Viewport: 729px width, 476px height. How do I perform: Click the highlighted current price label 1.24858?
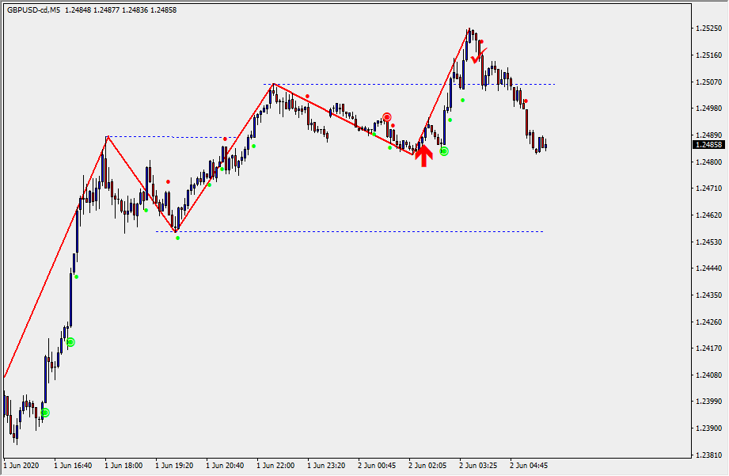707,145
